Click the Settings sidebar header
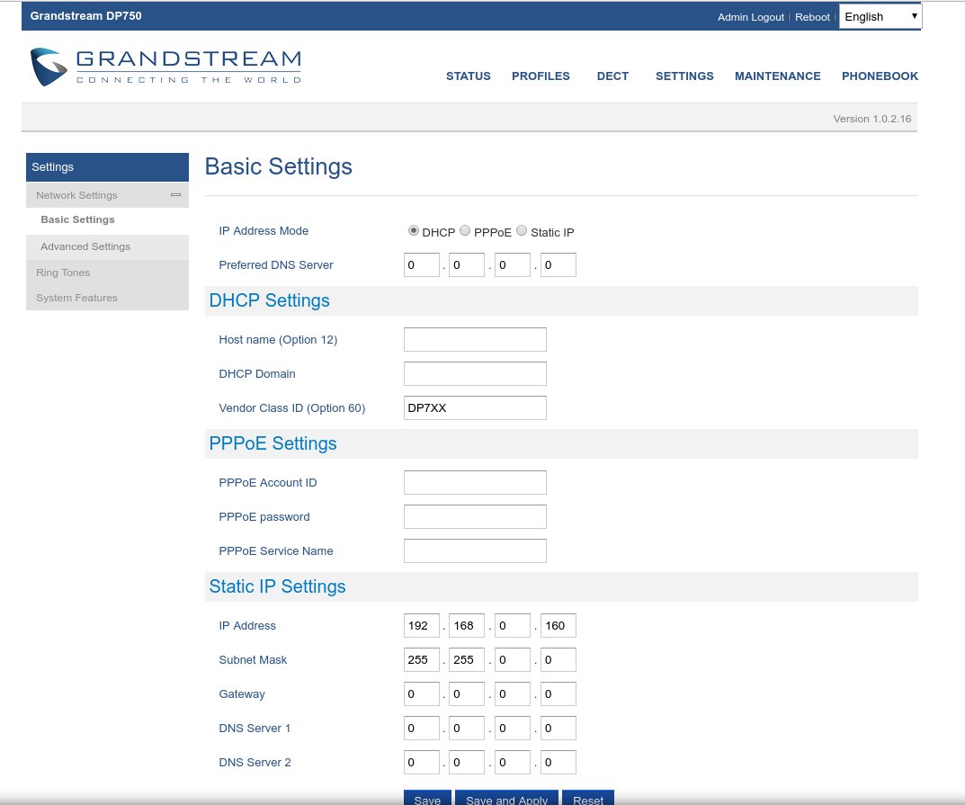 click(107, 167)
